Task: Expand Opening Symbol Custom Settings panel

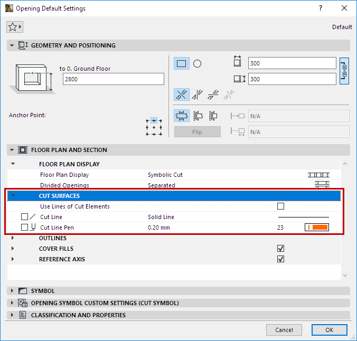Action: click(x=12, y=303)
